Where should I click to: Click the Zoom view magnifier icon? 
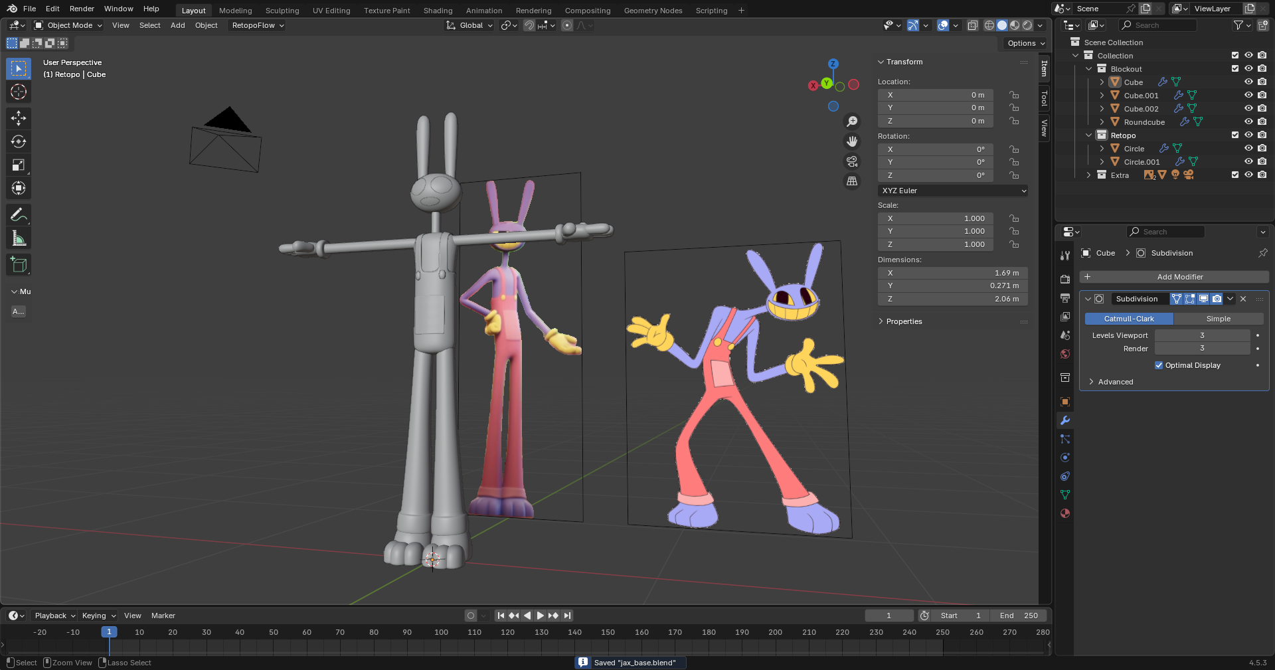[852, 122]
